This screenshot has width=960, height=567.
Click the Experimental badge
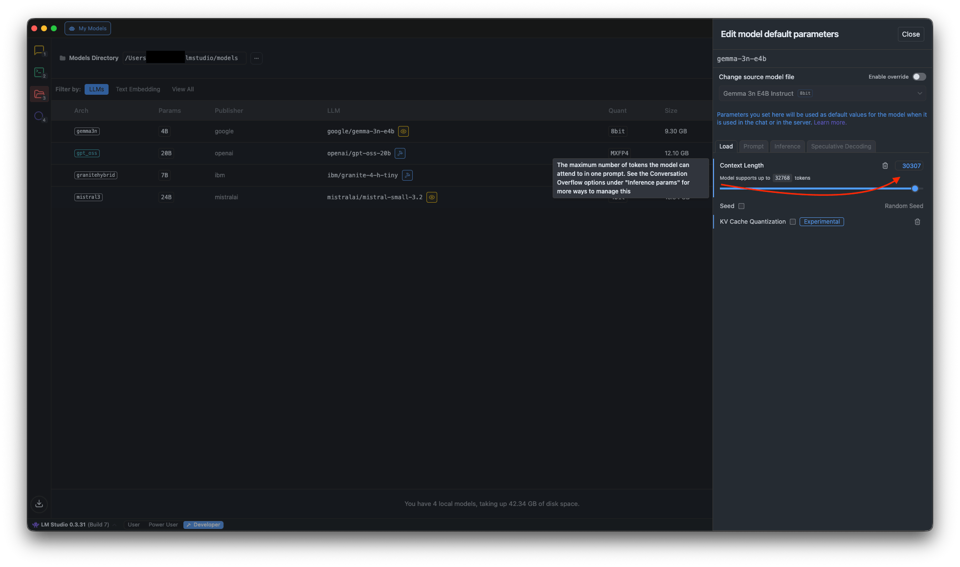coord(822,222)
